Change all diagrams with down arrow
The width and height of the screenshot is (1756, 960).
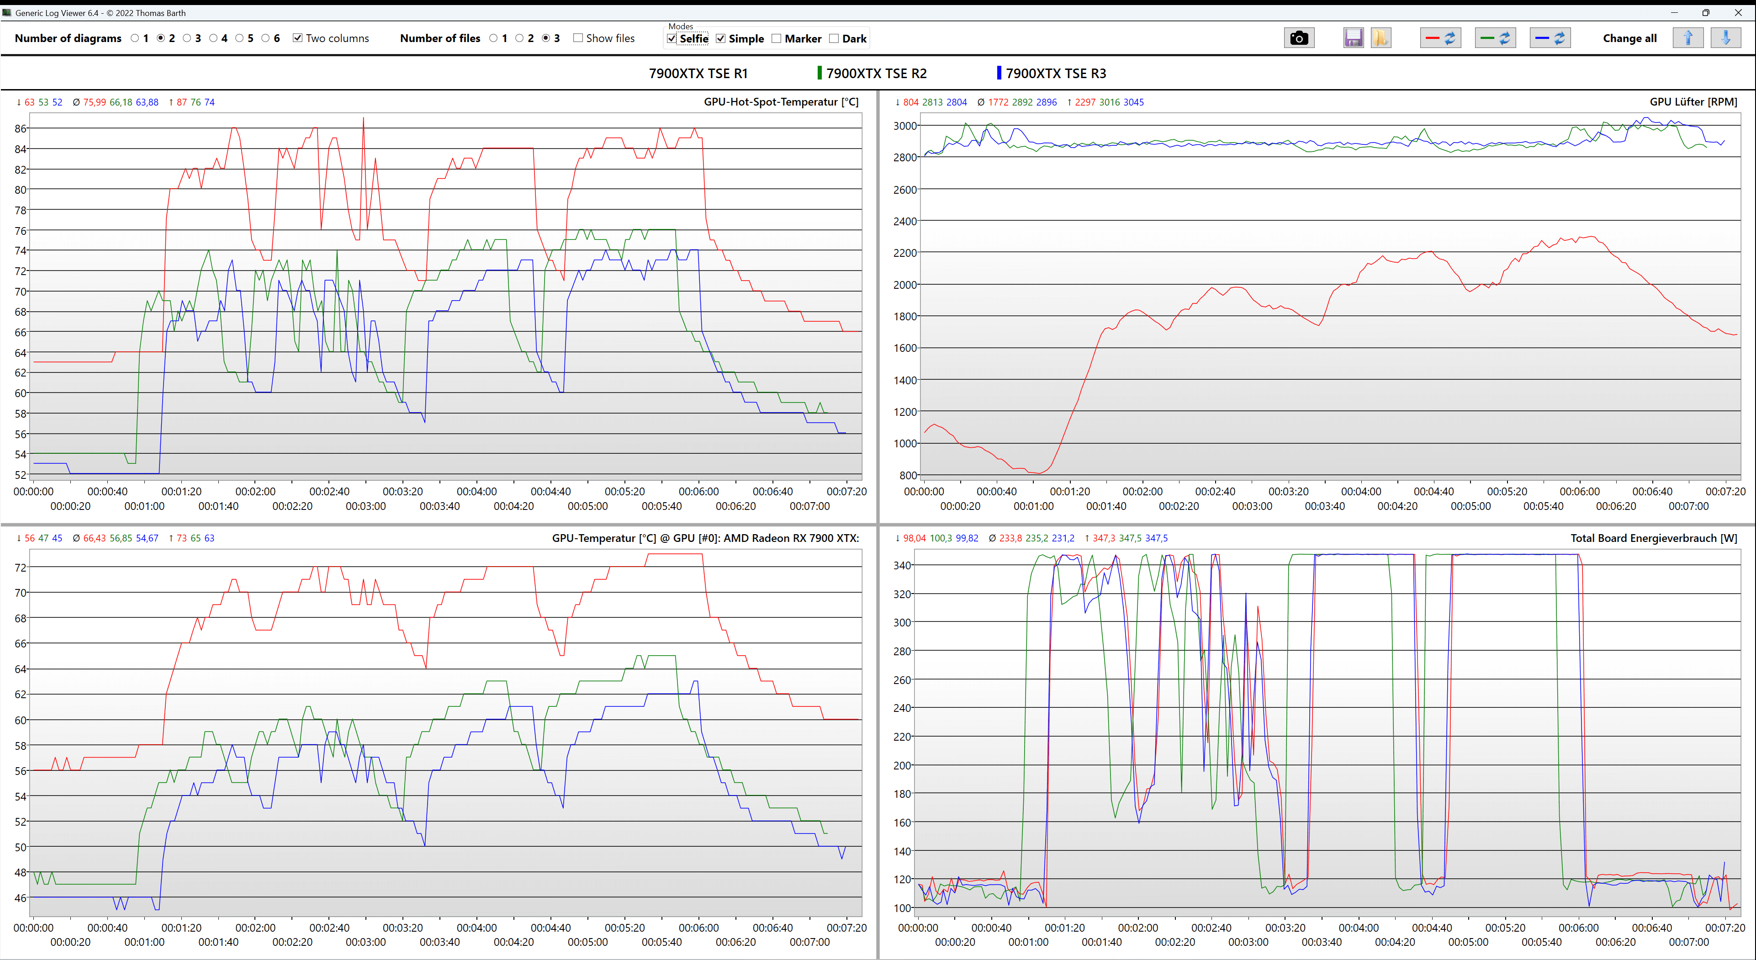(1726, 38)
